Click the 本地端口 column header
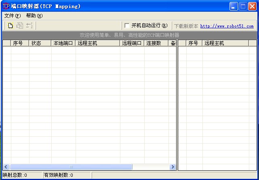Viewport: 259px width, 180px height. [63, 43]
